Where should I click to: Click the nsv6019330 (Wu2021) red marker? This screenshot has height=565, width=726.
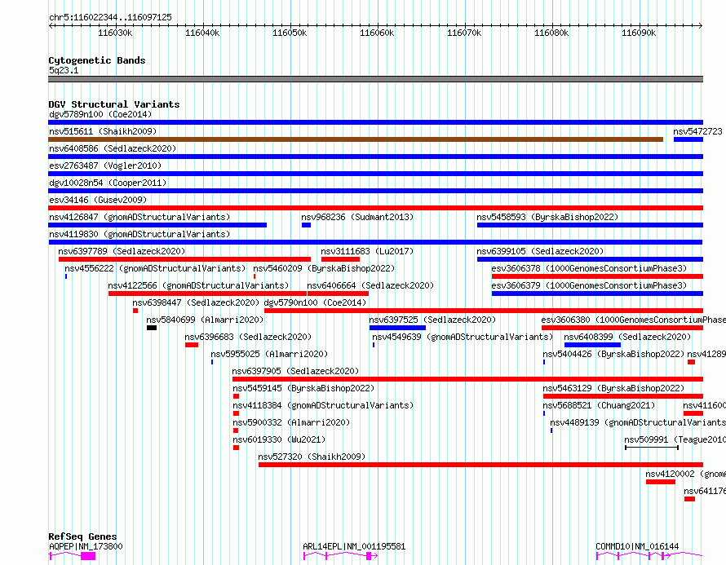(236, 448)
